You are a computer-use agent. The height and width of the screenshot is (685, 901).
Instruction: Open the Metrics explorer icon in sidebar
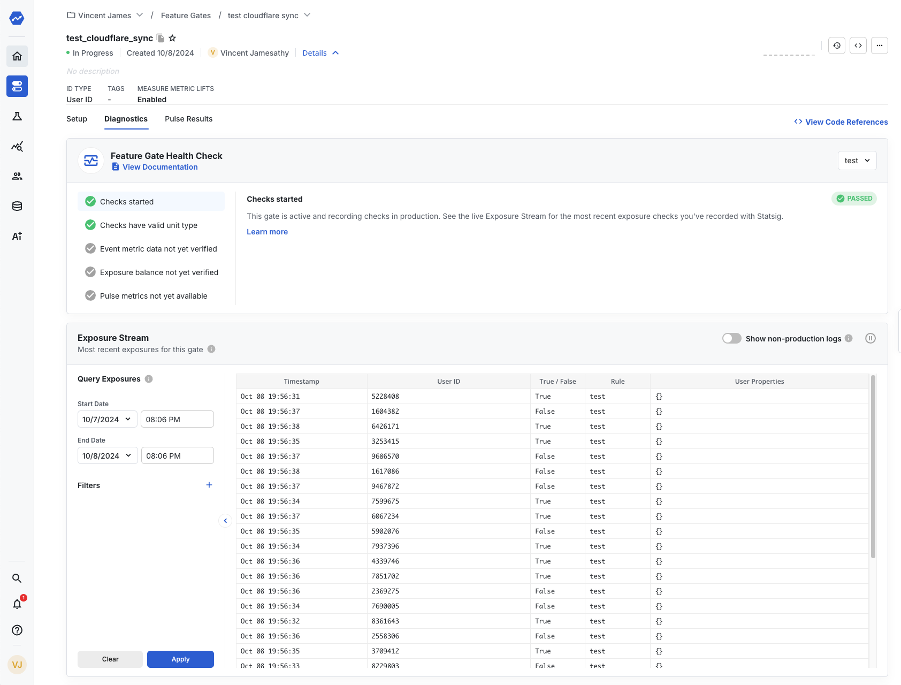pos(17,146)
